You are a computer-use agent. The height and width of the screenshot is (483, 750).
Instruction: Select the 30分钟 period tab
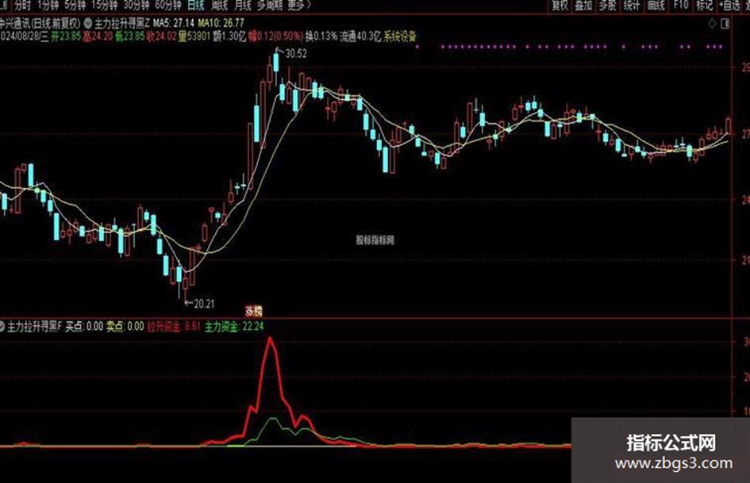137,6
